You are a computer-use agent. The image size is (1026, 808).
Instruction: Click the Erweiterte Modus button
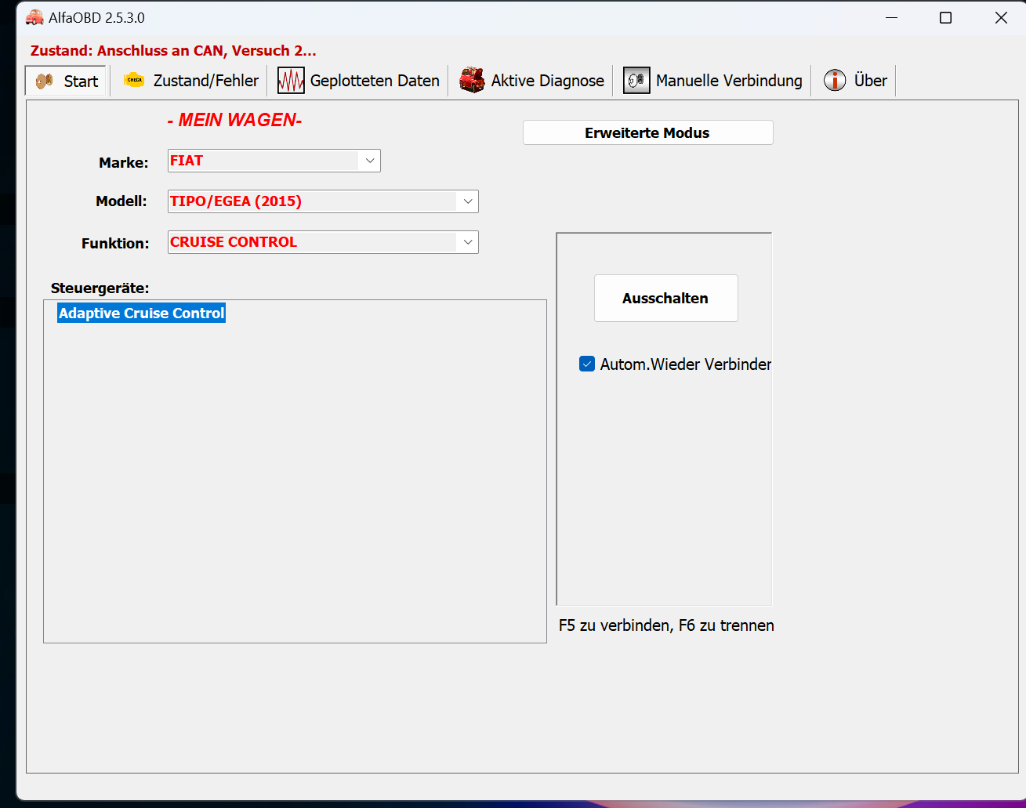click(647, 132)
